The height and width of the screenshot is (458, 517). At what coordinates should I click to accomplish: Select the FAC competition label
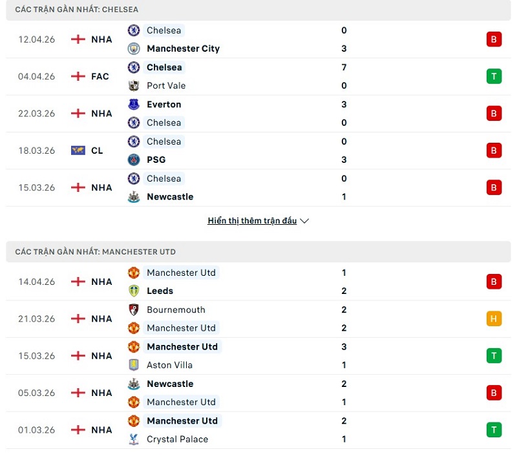coord(100,76)
